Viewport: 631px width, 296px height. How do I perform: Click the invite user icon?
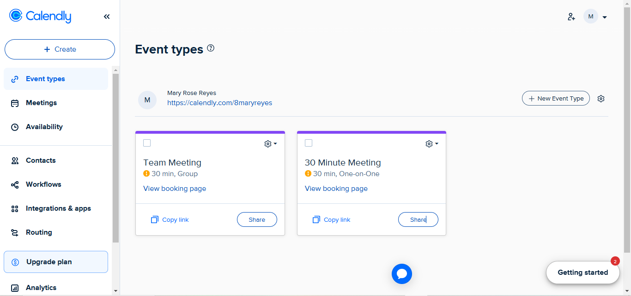coord(571,17)
